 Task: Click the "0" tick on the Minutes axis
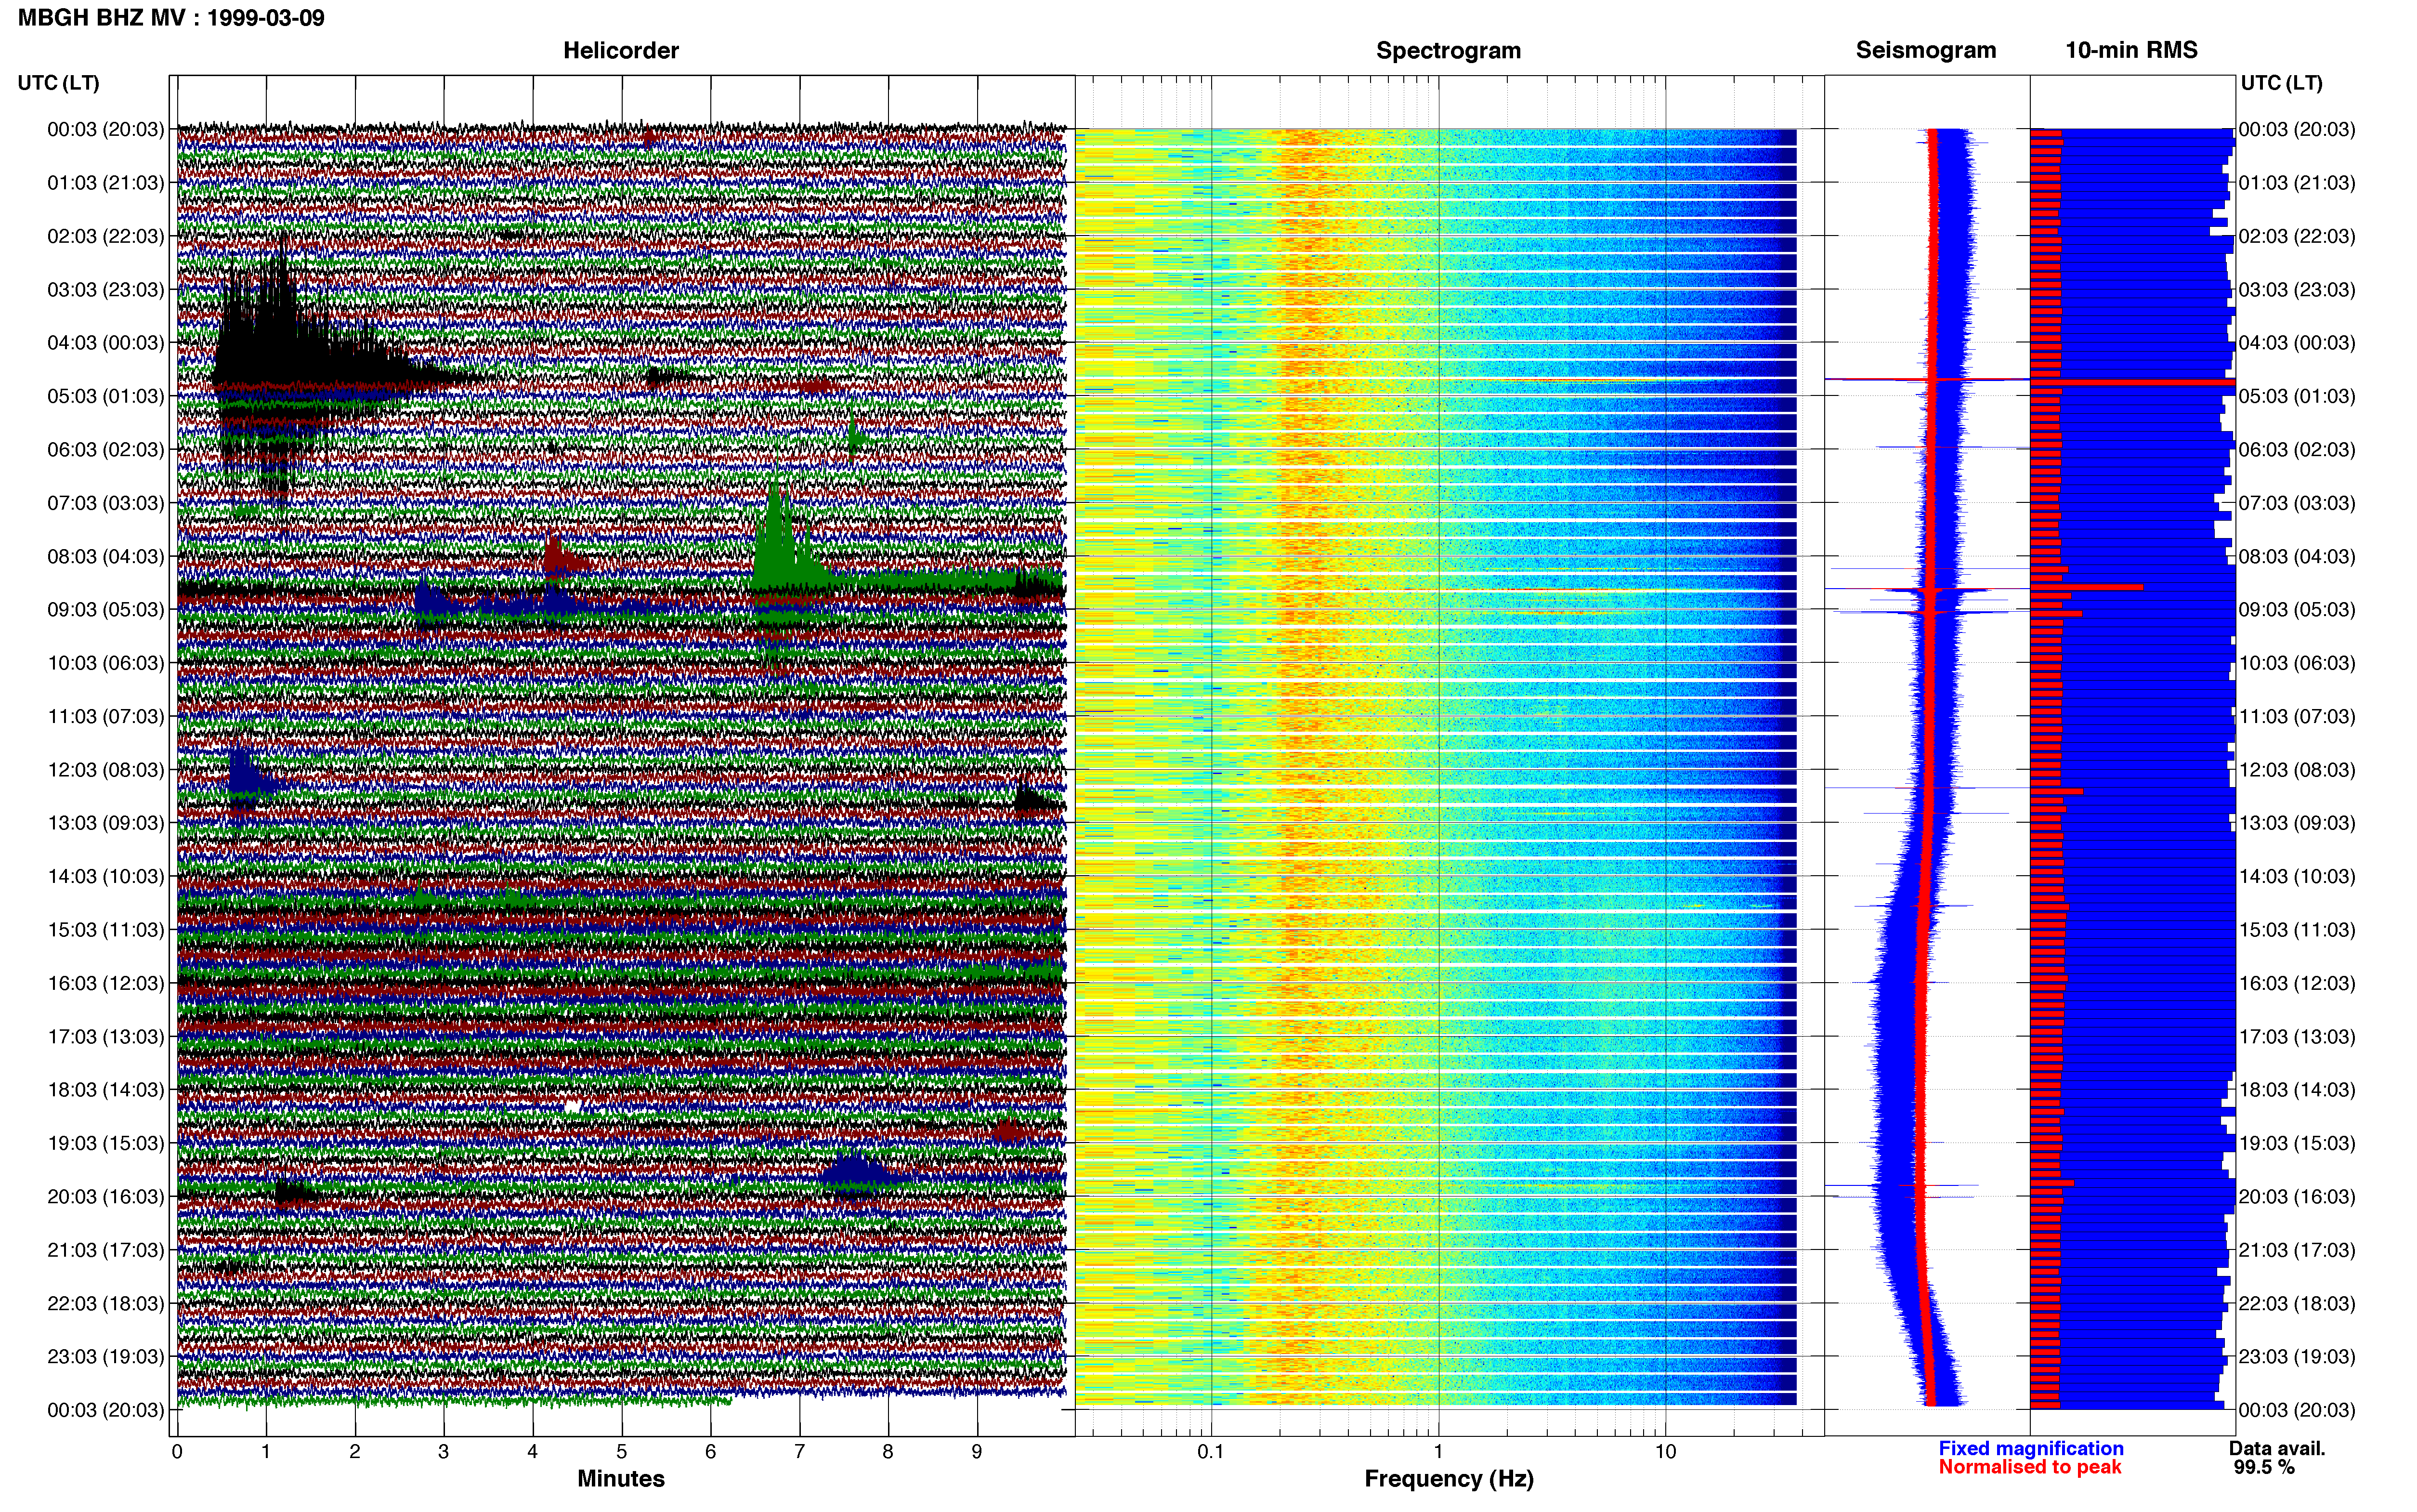(x=177, y=1451)
